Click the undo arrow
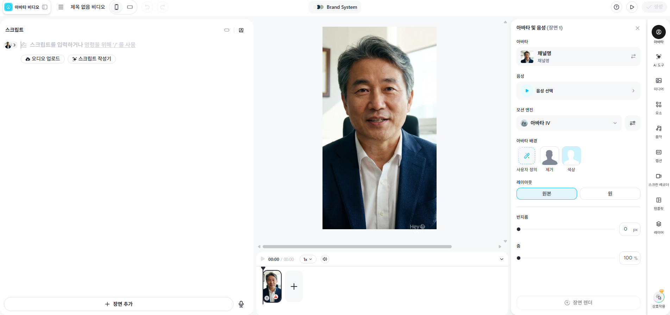 [147, 7]
